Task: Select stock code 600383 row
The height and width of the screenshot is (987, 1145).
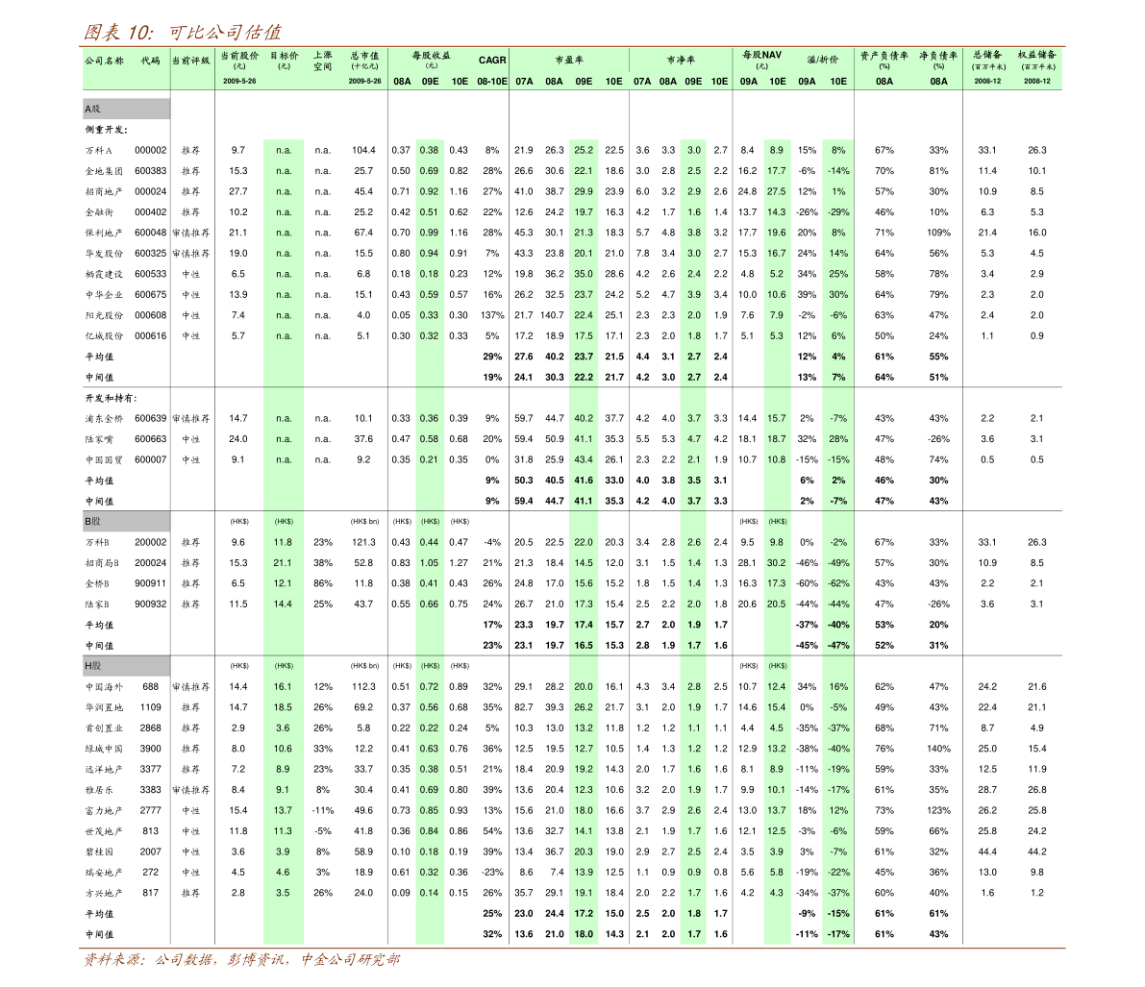Action: [150, 170]
